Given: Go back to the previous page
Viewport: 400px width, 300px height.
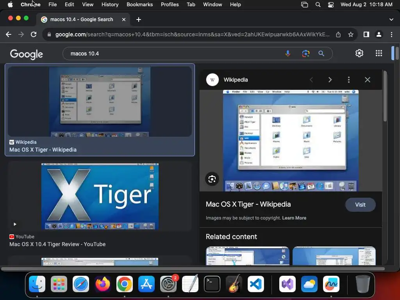Looking at the screenshot, I should (x=9, y=34).
